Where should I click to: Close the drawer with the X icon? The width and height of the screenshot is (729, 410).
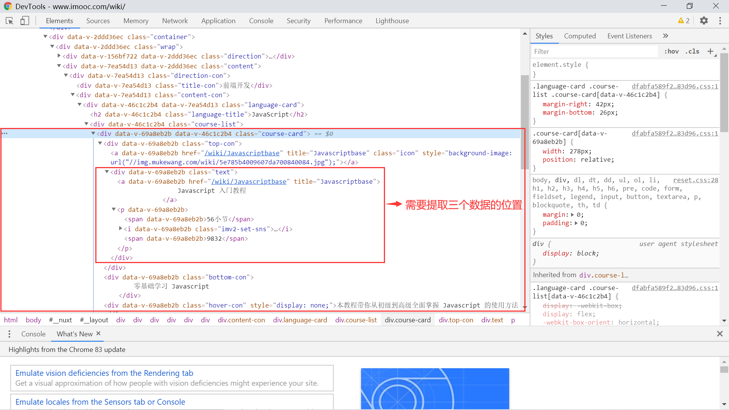tap(720, 334)
